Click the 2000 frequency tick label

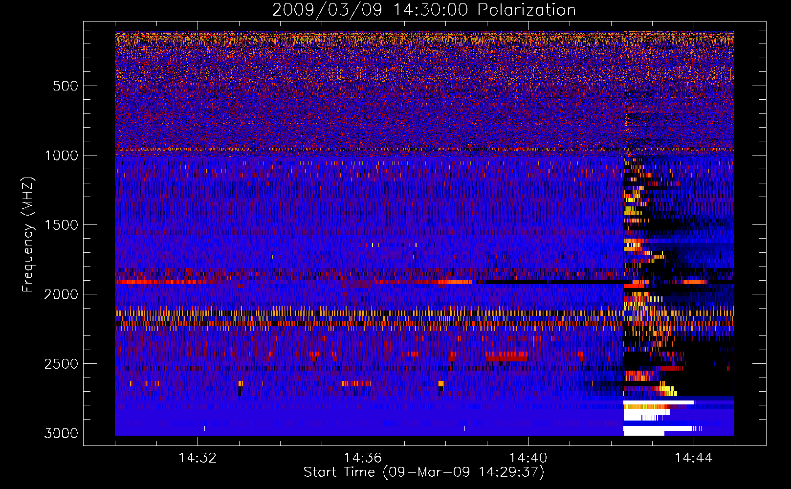pyautogui.click(x=61, y=294)
